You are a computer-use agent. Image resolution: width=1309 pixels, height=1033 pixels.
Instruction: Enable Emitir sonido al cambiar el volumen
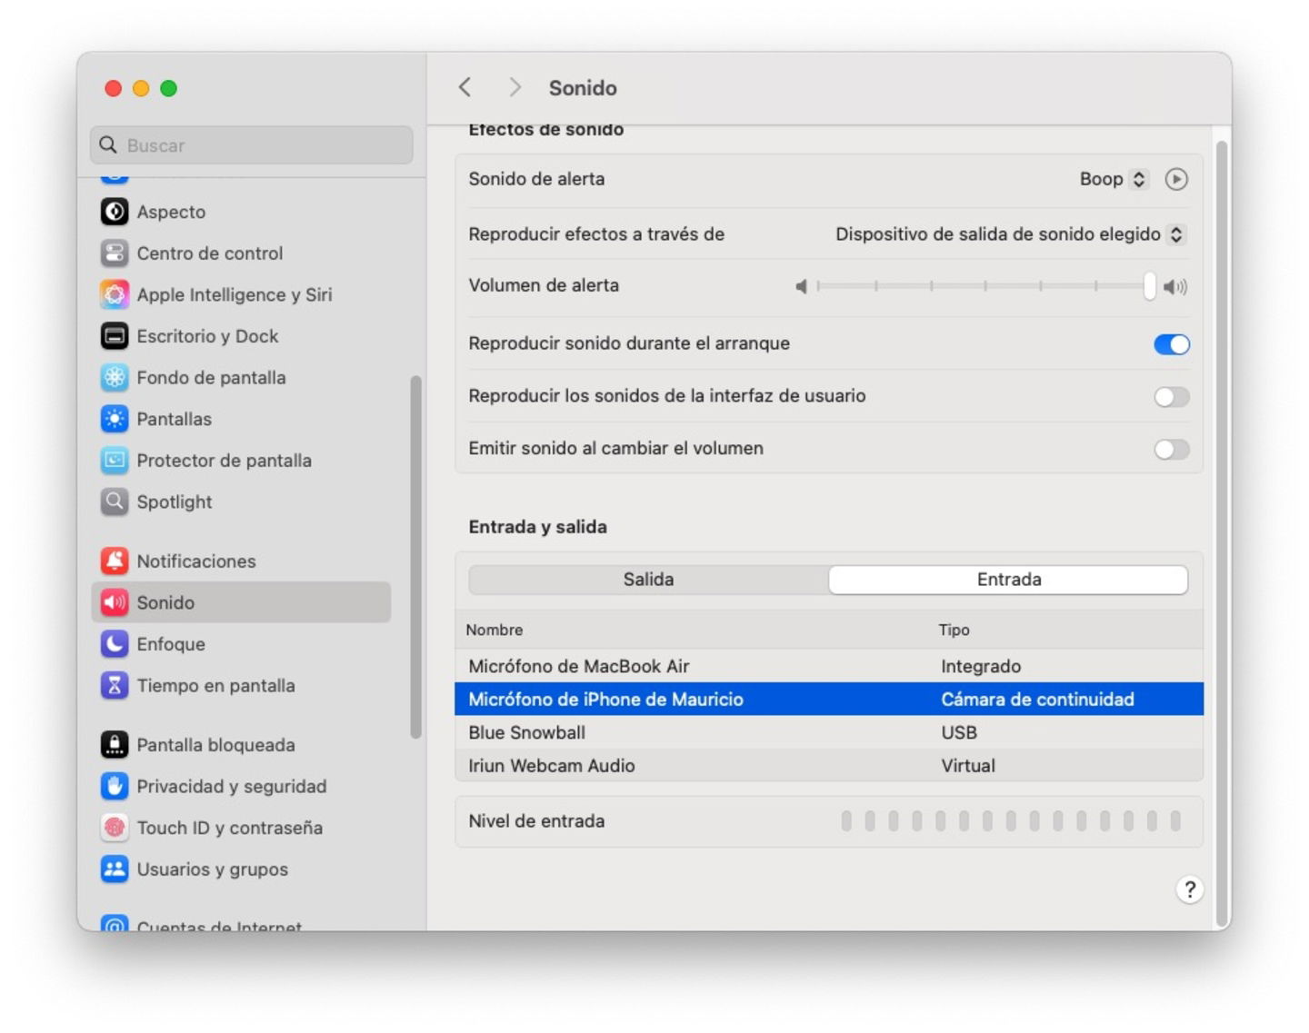click(1172, 450)
